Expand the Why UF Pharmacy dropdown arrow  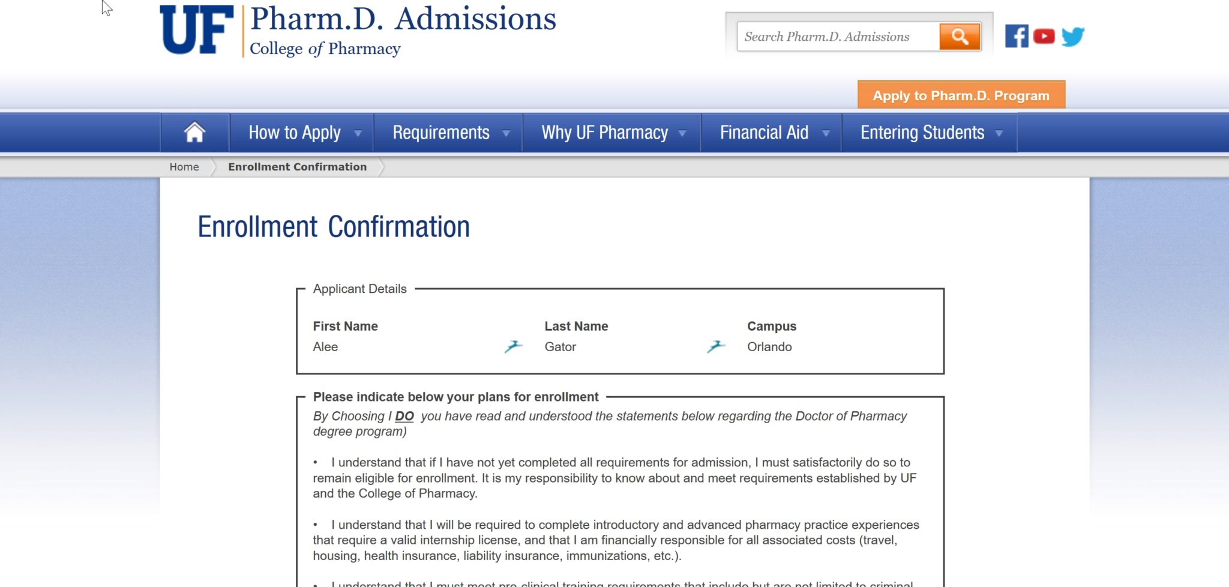(x=682, y=133)
